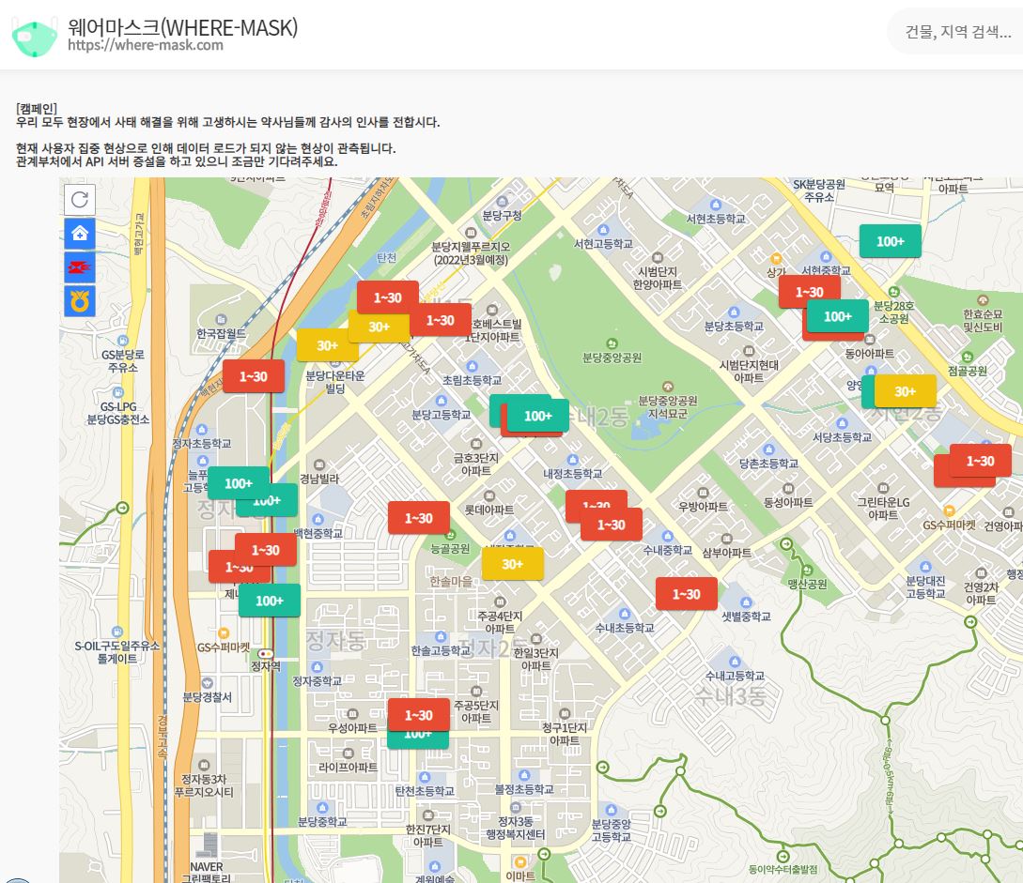Viewport: 1023px width, 883px height.
Task: Click the 점골공원 park icon
Action: [x=967, y=358]
